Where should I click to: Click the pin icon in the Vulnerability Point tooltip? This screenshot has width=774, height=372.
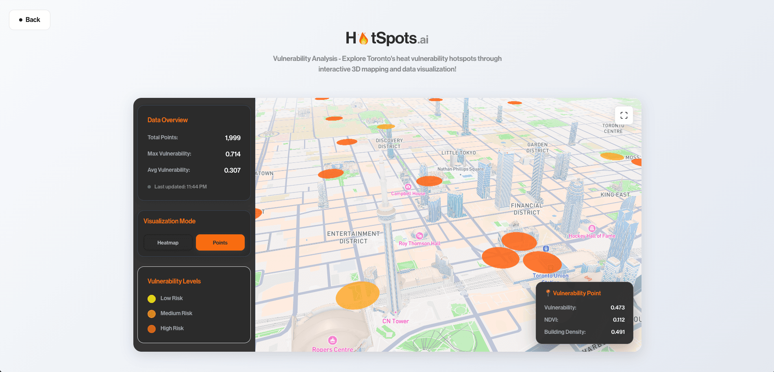[x=548, y=292]
